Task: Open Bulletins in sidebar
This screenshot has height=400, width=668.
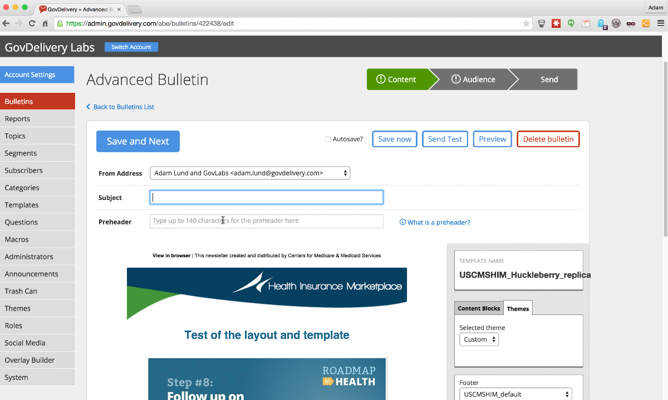Action: point(37,101)
